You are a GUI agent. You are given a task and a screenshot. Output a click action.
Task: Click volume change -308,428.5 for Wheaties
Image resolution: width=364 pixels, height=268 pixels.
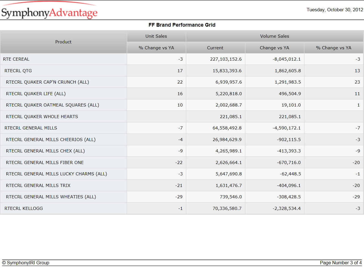[289, 197]
